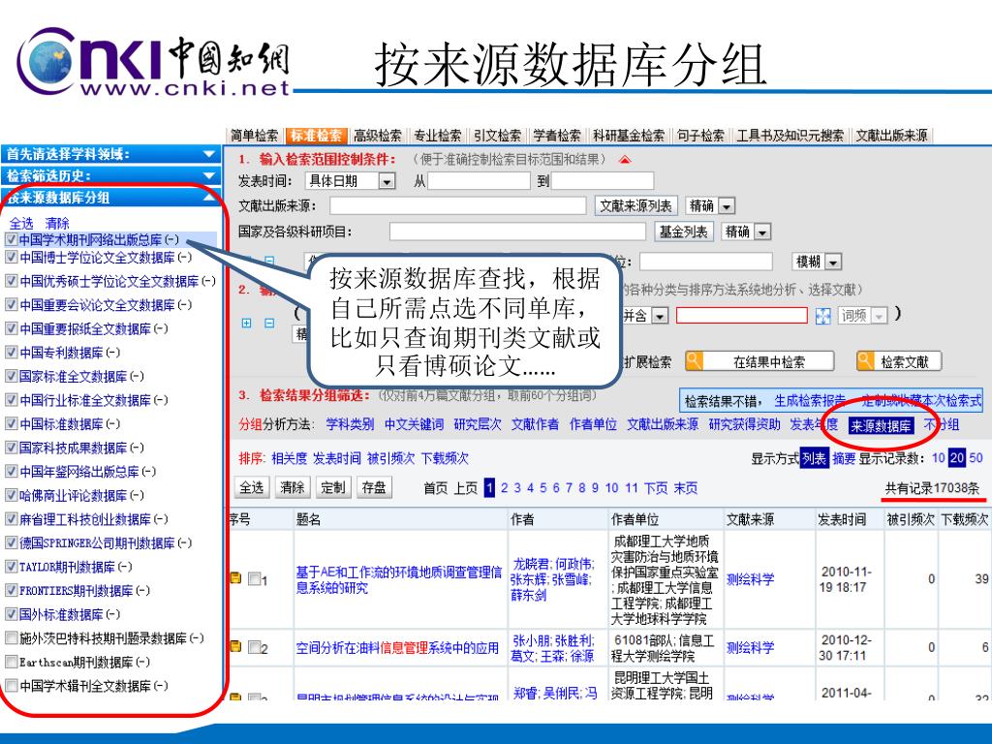992x744 pixels.
Task: Click the 定制 button above results
Action: click(x=333, y=487)
